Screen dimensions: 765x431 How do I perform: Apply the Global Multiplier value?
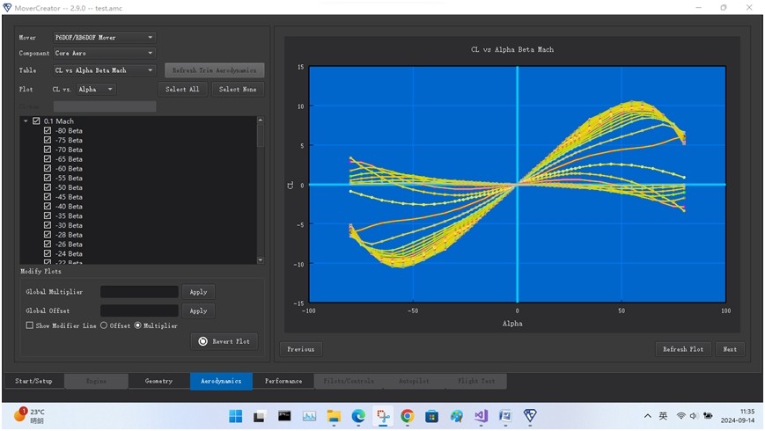click(198, 291)
